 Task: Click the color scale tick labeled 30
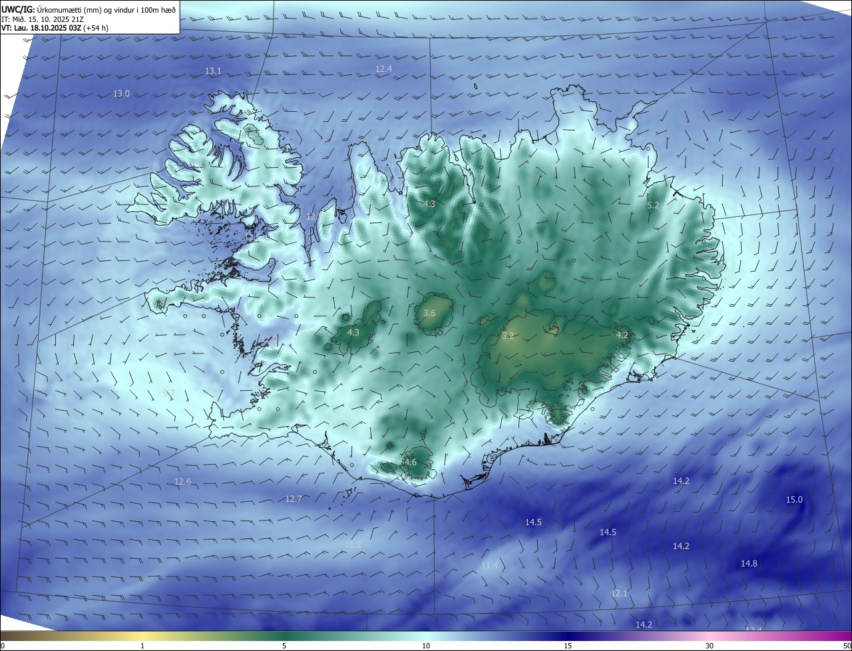710,646
